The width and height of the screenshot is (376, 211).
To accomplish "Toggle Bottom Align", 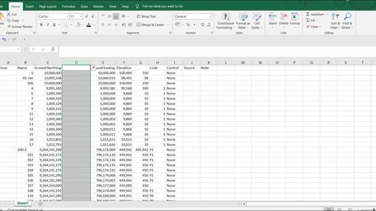I will (116, 16).
